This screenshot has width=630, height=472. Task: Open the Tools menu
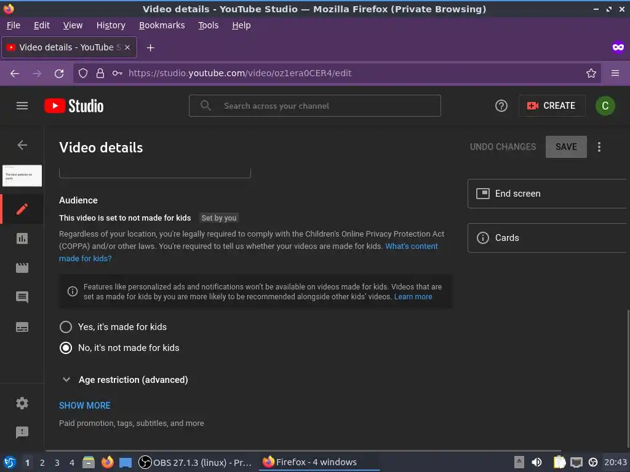click(x=208, y=25)
